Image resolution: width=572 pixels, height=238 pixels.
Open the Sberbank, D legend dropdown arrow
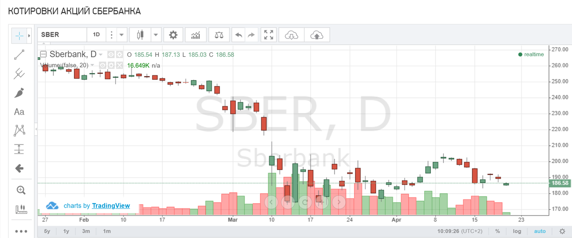(x=101, y=55)
